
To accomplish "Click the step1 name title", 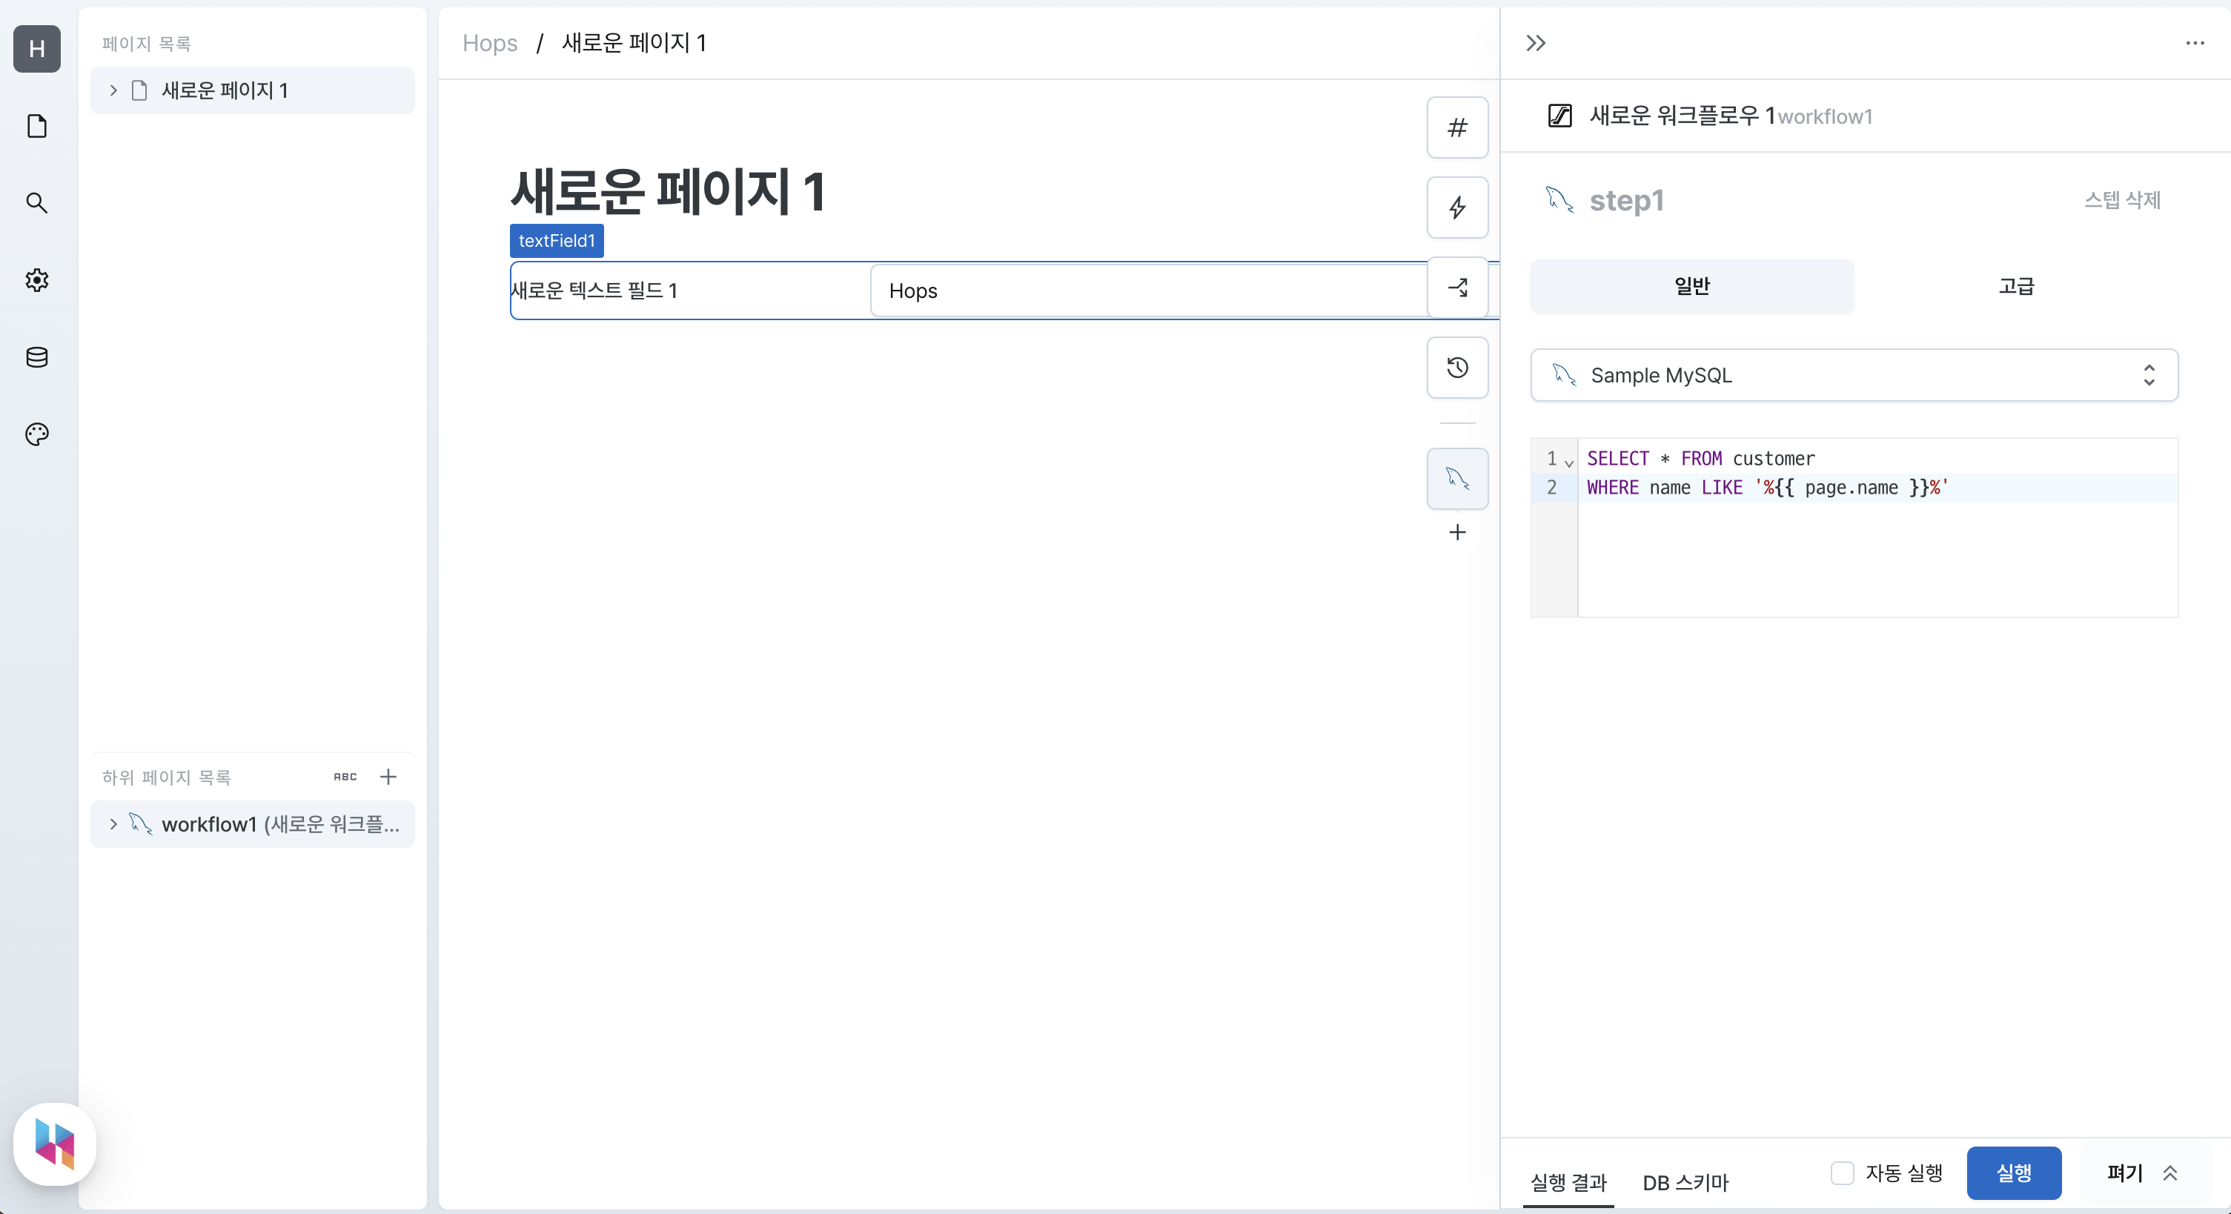I will (x=1626, y=200).
